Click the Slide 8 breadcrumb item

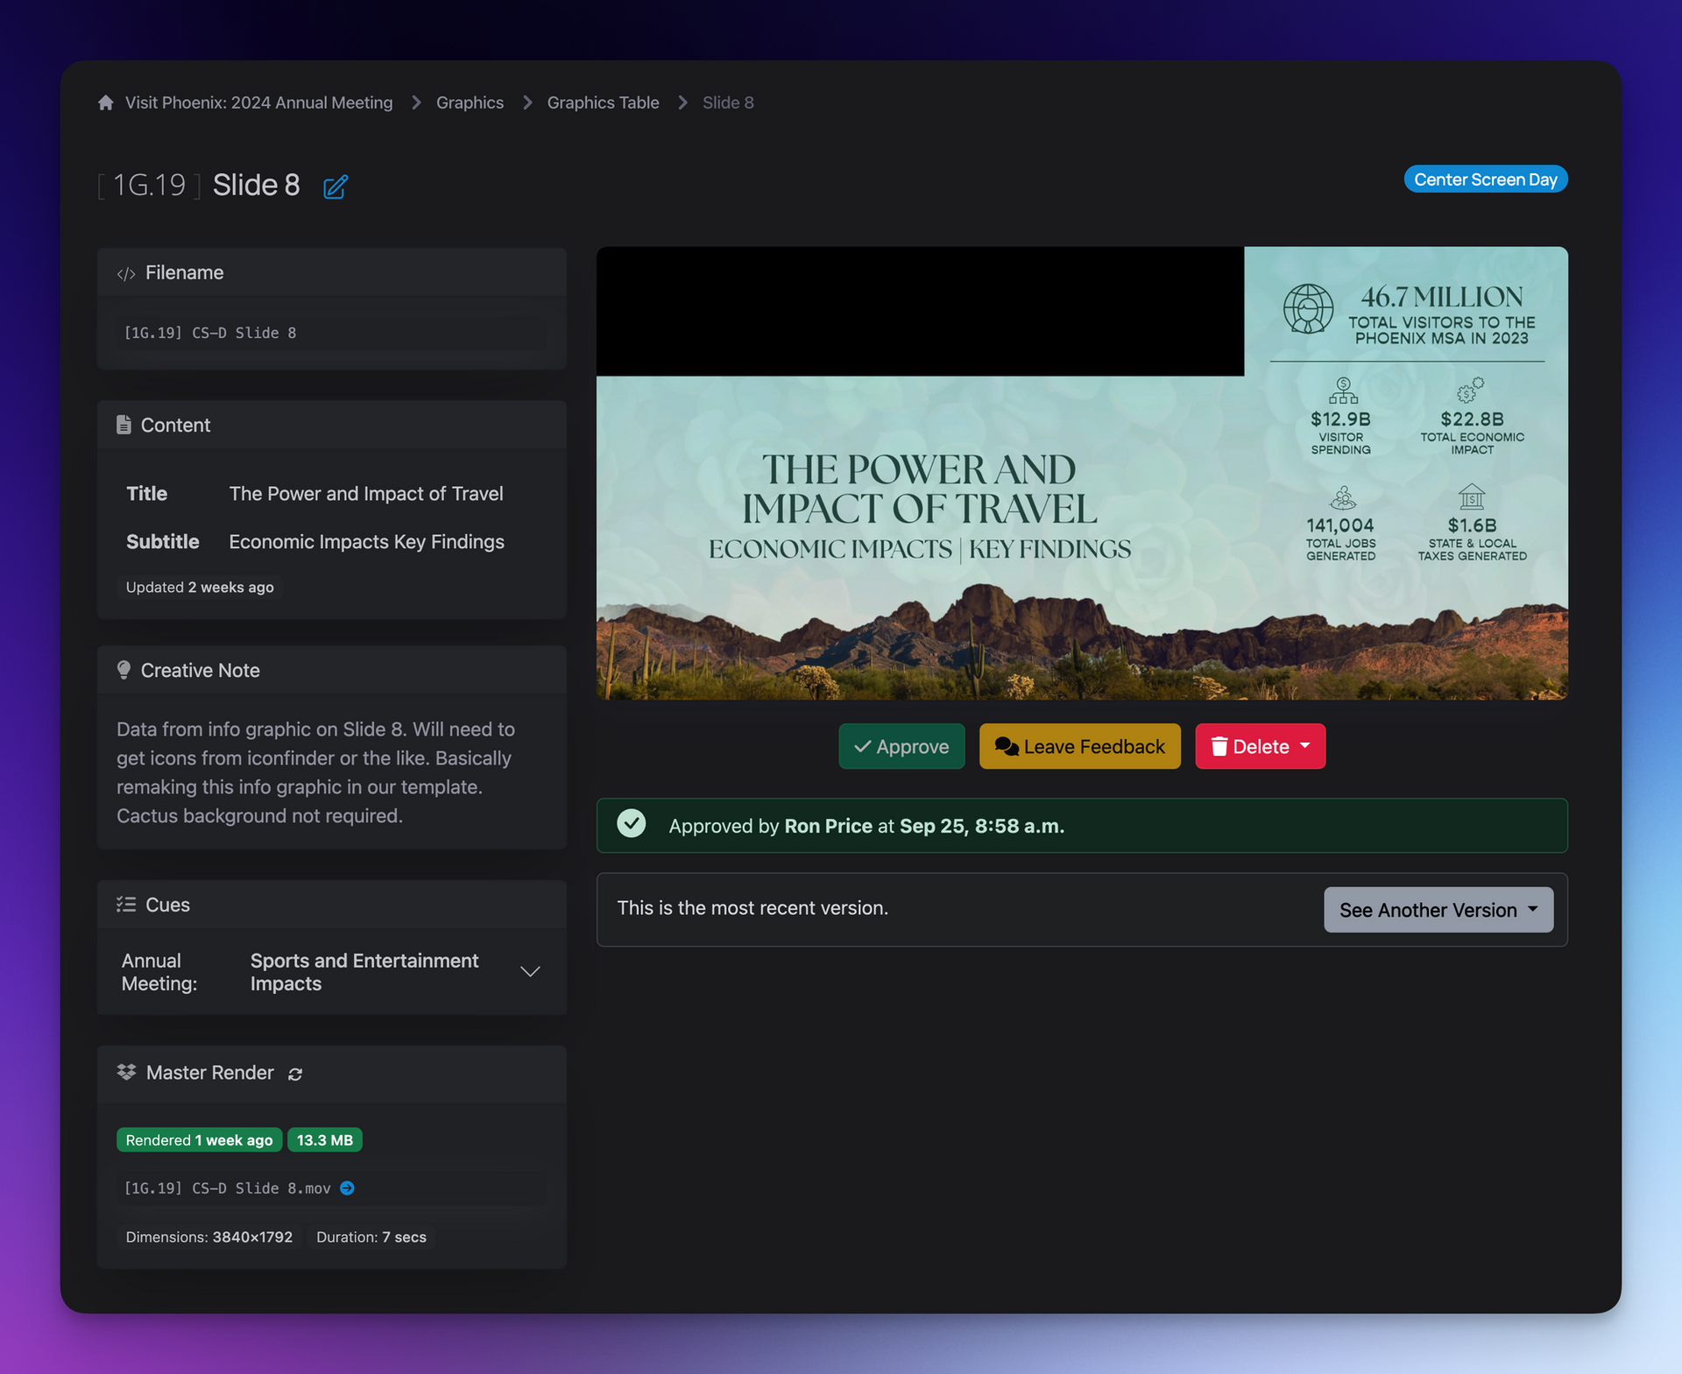[x=728, y=102]
